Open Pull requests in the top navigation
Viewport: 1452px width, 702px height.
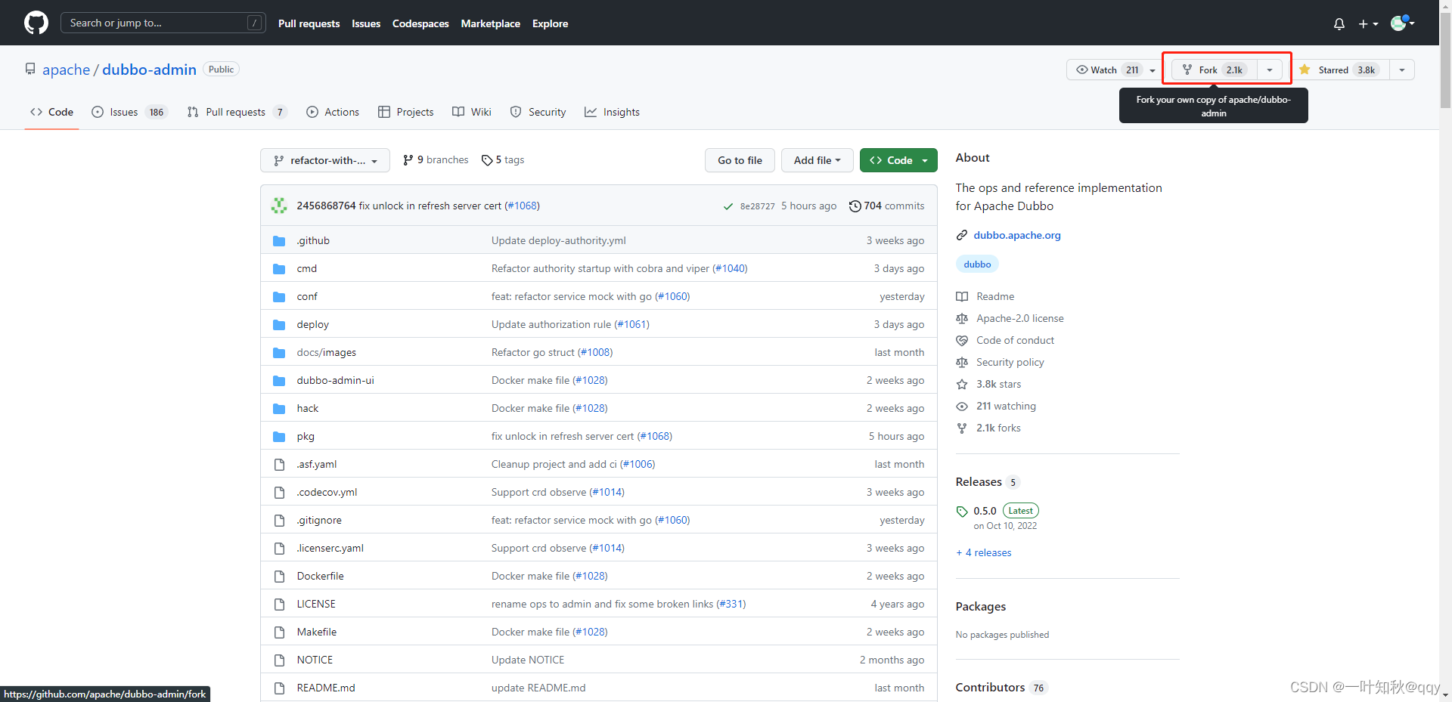(x=309, y=23)
